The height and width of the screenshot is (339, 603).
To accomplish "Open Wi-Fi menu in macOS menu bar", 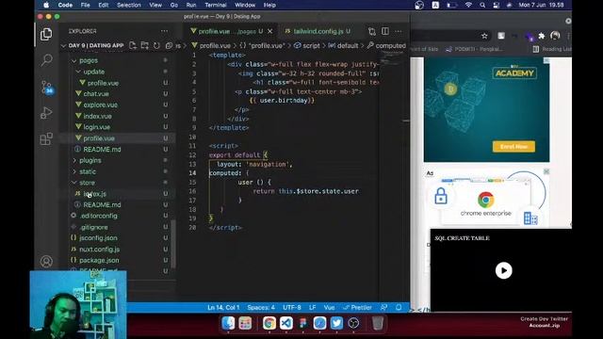I will click(x=468, y=5).
